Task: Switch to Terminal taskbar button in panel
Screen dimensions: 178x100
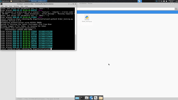Action: [x=38, y=1]
